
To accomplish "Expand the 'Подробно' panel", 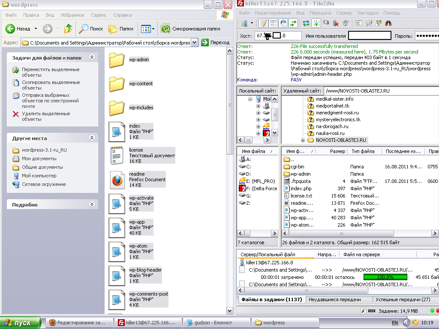I will (92, 204).
